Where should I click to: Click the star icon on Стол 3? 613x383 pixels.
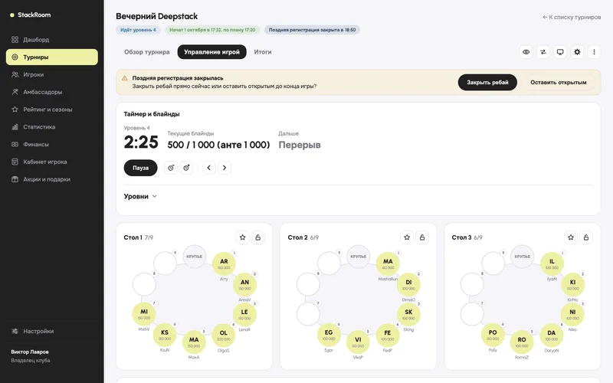coord(571,237)
